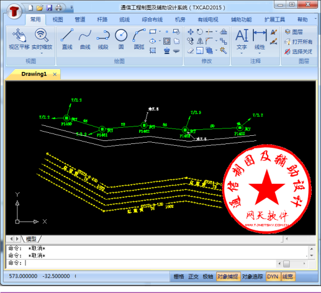This screenshot has height=293, width=321.
Task: Select the rotate tool
Action: [x=199, y=31]
